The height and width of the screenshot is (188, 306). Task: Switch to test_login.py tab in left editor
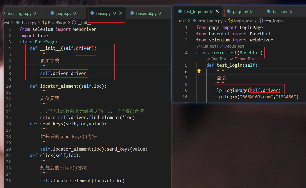pyautogui.click(x=22, y=14)
